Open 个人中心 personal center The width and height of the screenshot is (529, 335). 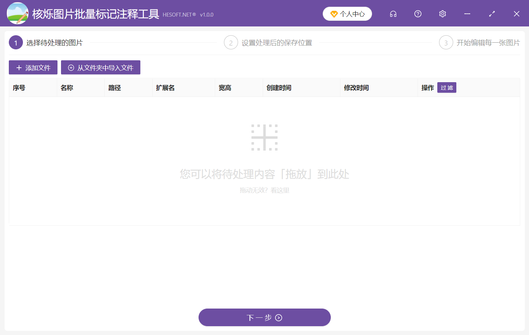[x=347, y=14]
